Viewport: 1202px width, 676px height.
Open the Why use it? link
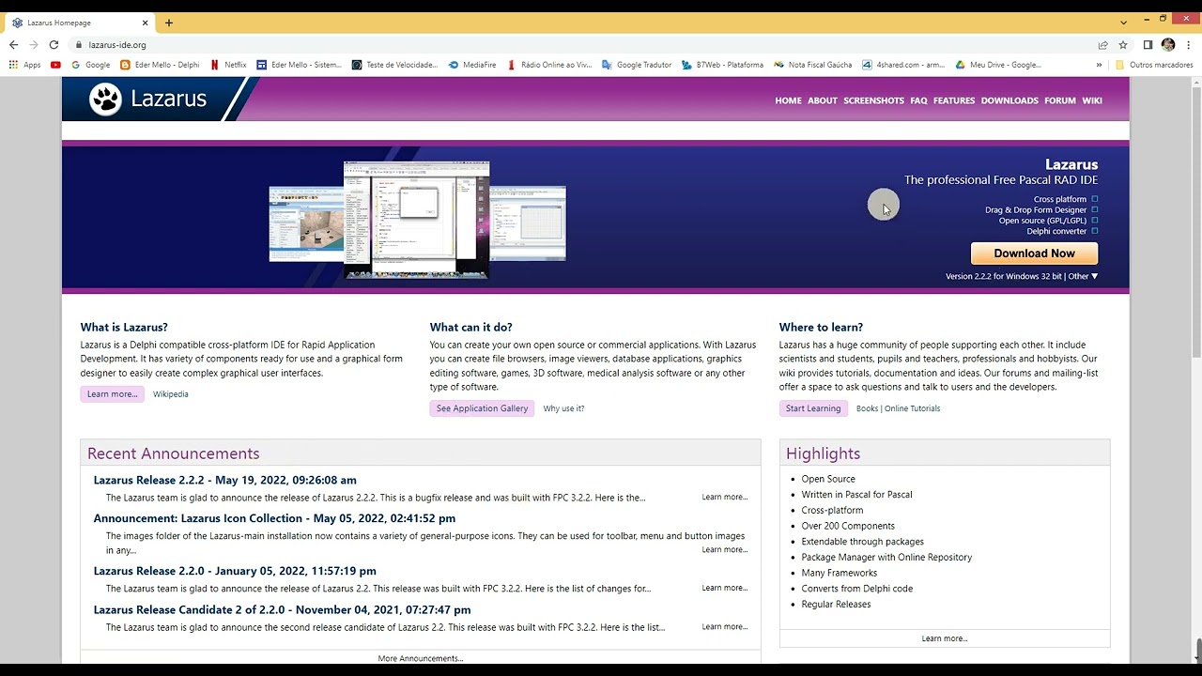(x=563, y=408)
